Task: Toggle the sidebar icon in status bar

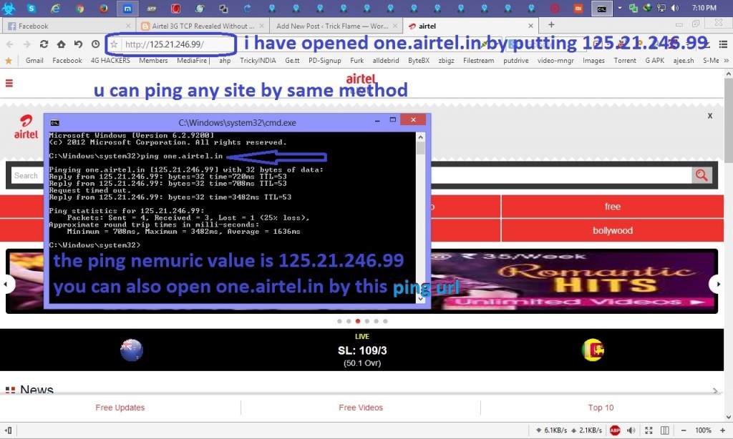Action: tap(8, 430)
